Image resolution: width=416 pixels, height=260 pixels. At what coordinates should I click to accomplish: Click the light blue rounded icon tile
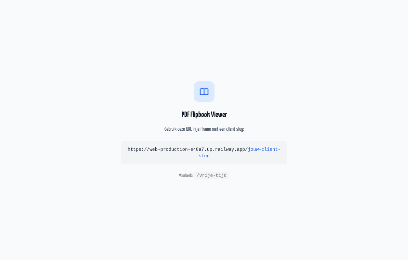click(204, 92)
